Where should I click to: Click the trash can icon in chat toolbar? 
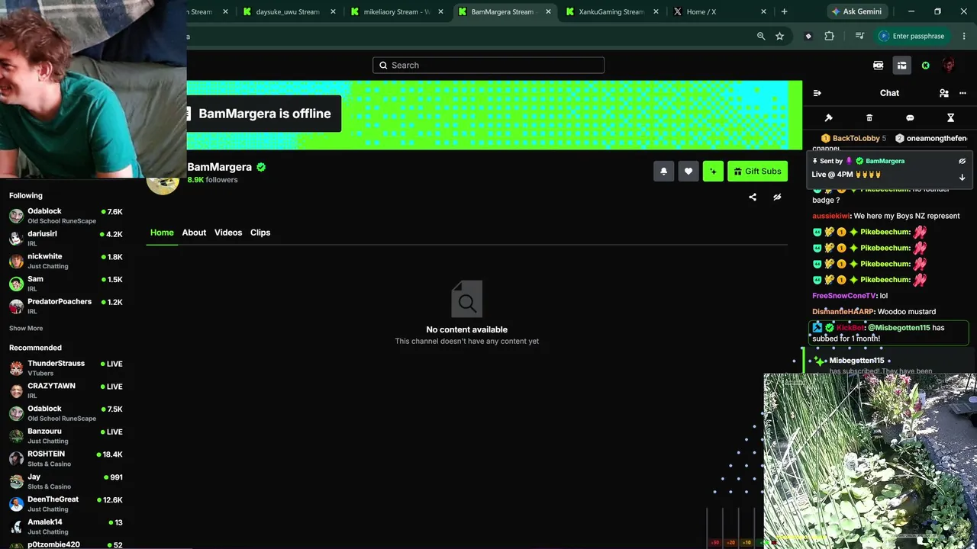(x=869, y=118)
